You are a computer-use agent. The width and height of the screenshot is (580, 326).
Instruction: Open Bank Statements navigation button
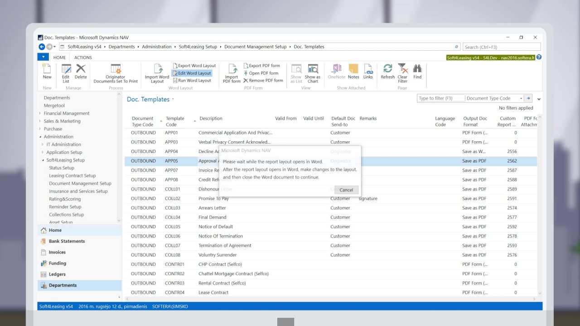coord(79,241)
